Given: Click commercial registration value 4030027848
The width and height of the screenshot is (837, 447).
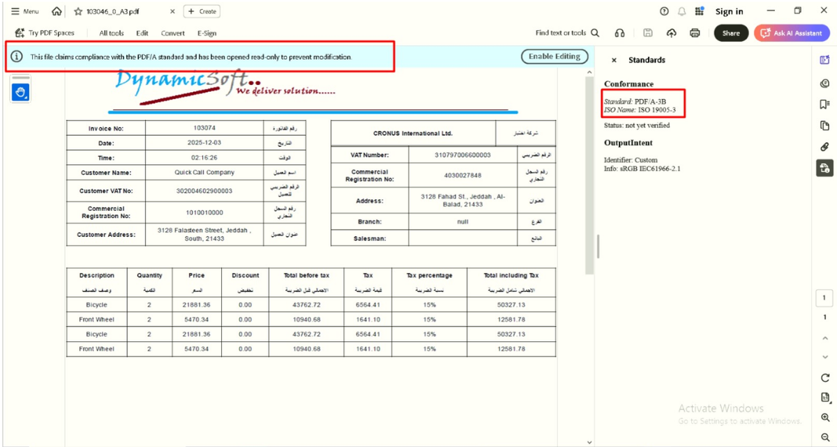Looking at the screenshot, I should point(462,175).
